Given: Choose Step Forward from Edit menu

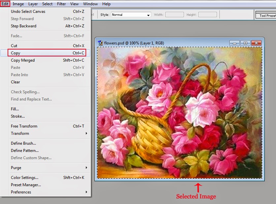Looking at the screenshot, I should pyautogui.click(x=47, y=19).
